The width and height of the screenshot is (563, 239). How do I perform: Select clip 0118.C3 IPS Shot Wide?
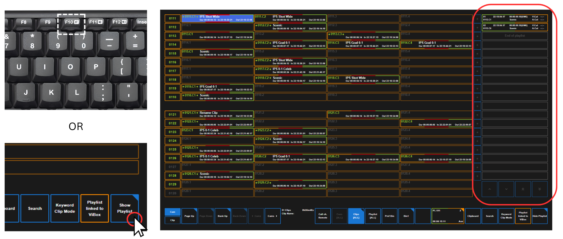pyautogui.click(x=364, y=79)
